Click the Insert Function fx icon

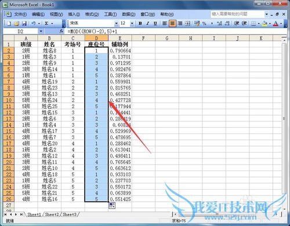coord(61,31)
